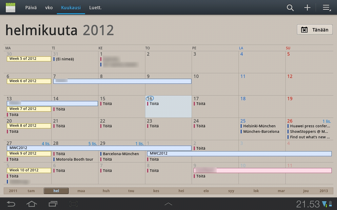Tap the screenshot capture icon

pos(73,204)
